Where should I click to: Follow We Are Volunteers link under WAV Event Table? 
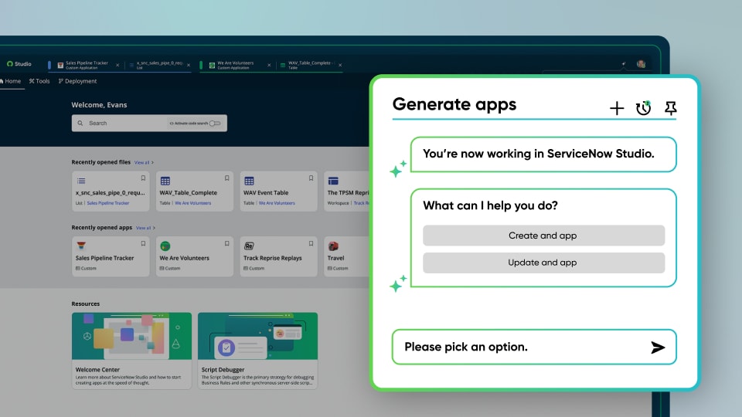point(277,203)
